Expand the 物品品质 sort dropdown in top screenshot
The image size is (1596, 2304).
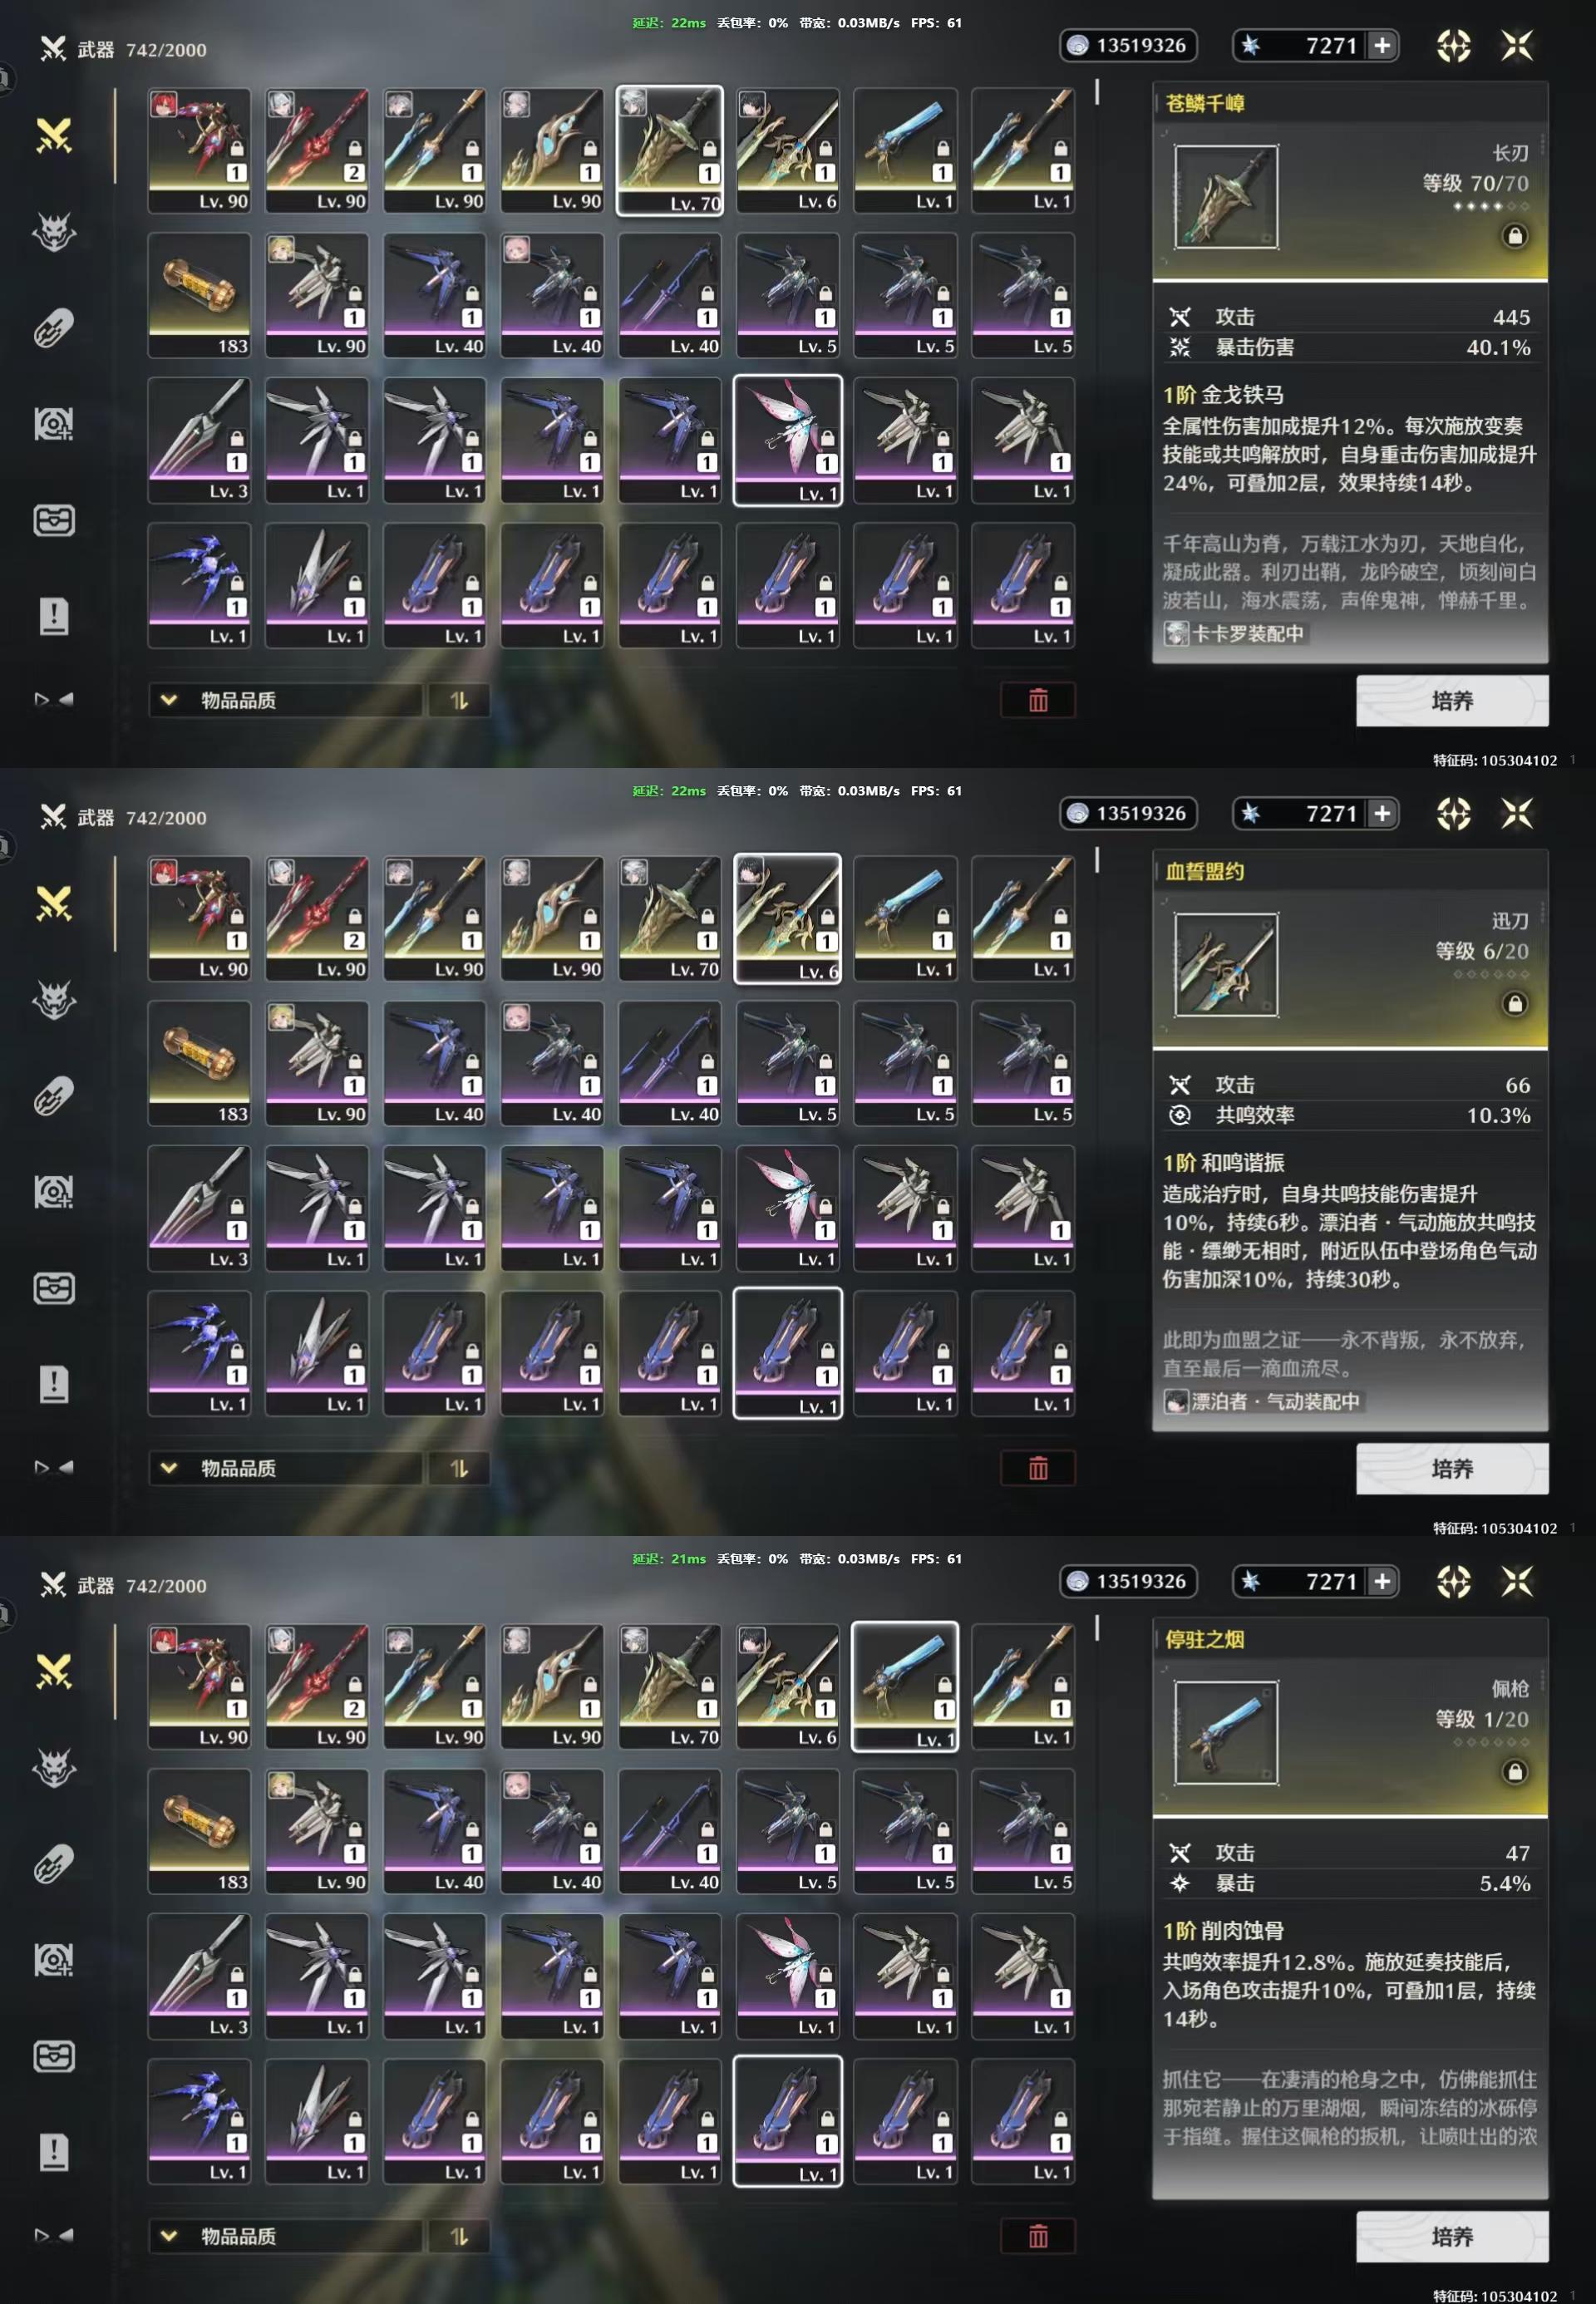(x=285, y=700)
